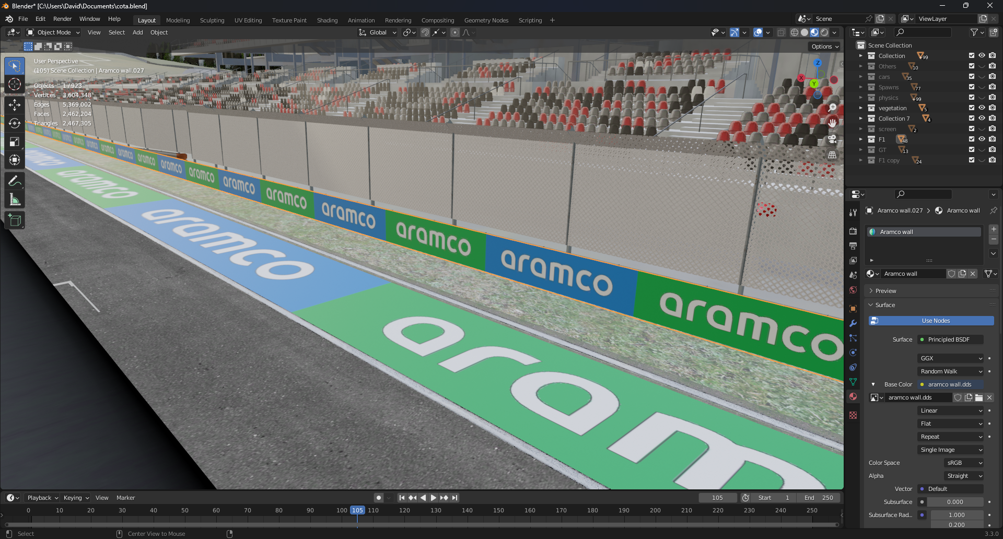Toggle camera view icon
1003x539 pixels.
(832, 139)
